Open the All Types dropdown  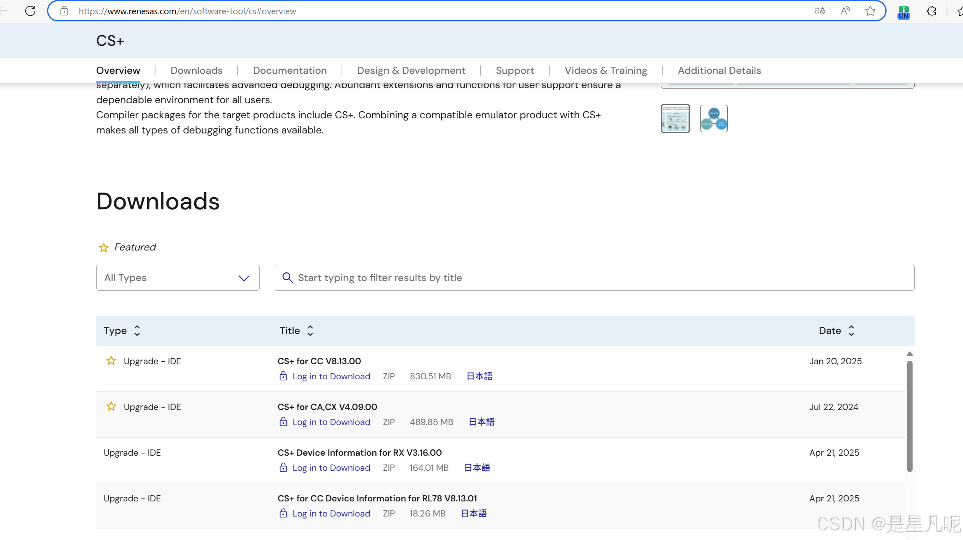178,278
